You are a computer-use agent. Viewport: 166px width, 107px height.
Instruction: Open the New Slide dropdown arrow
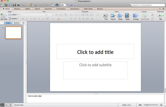[6, 16]
